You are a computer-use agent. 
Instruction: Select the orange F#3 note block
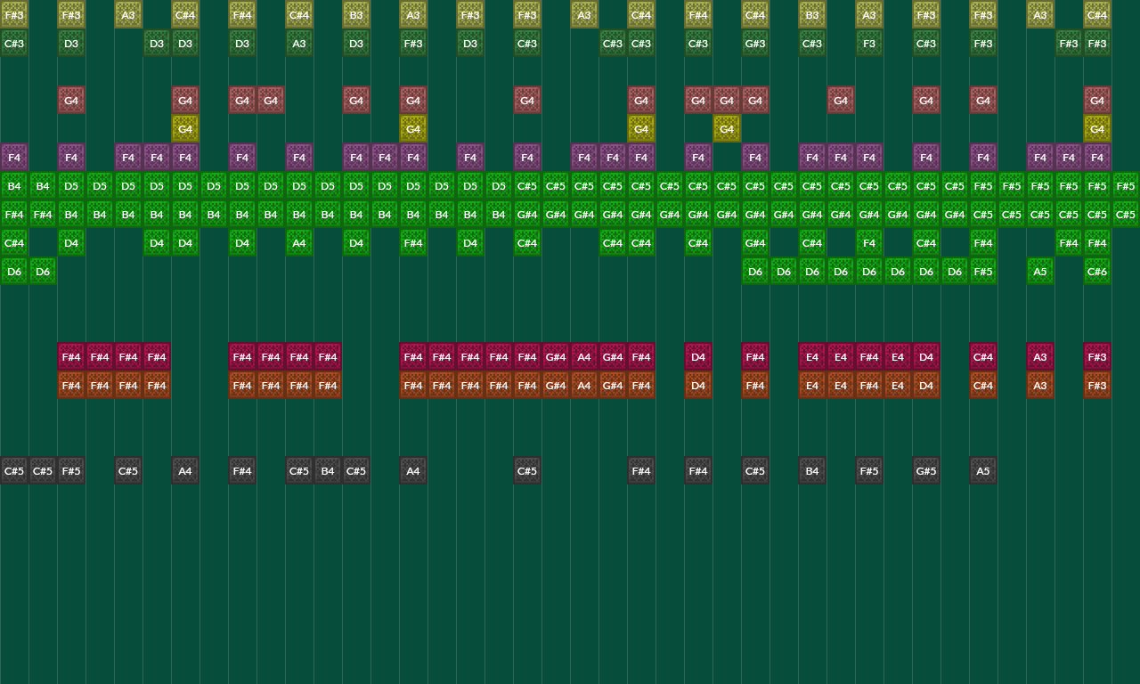pyautogui.click(x=1097, y=386)
